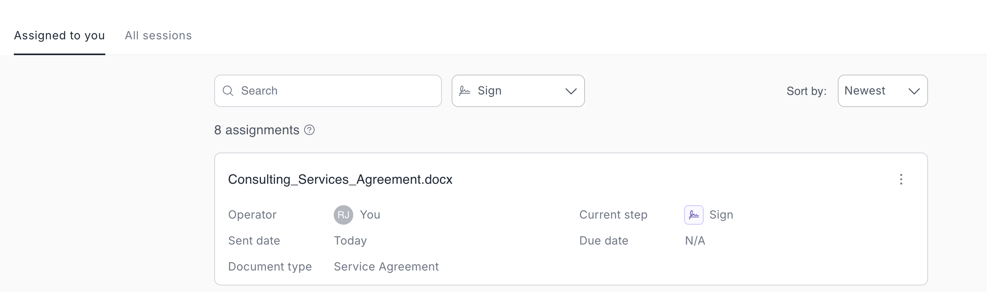Screen dimensions: 987x292
Task: Click the Service Agreement document type value
Action: tap(386, 267)
